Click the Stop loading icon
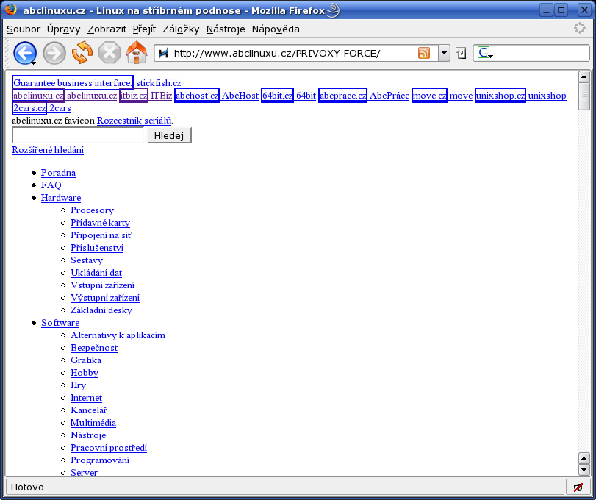 (109, 53)
